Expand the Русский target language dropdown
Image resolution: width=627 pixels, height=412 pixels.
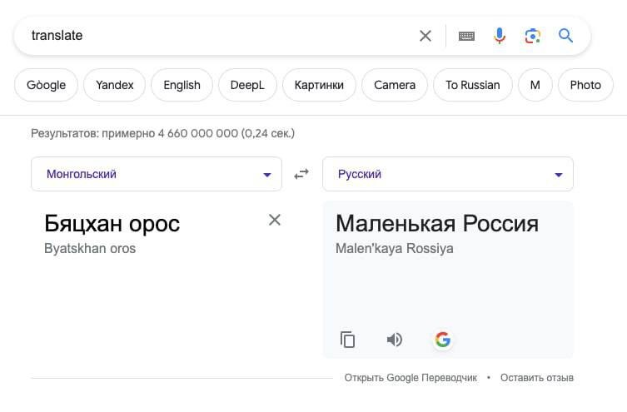coord(448,174)
